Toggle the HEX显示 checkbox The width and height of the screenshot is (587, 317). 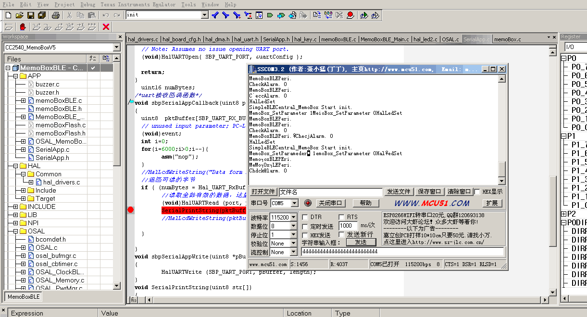pos(477,192)
